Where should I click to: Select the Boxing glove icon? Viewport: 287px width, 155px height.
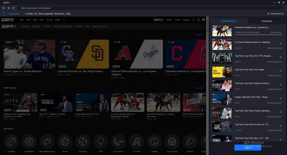click(190, 142)
